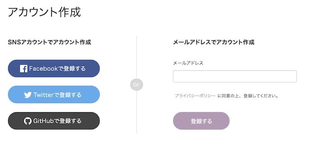Click the word 'GitHub' in the dark button
This screenshot has height=159, width=311.
[x=44, y=121]
